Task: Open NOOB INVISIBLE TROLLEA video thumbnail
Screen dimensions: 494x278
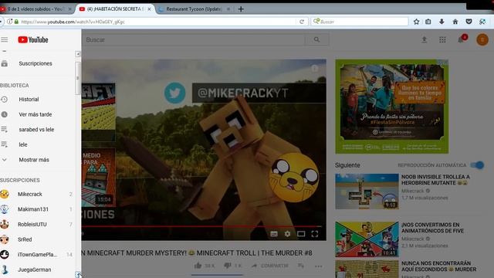Action: [x=367, y=192]
